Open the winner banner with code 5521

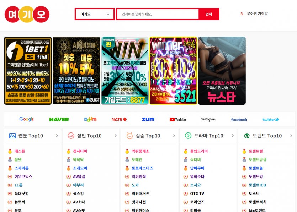point(173,71)
